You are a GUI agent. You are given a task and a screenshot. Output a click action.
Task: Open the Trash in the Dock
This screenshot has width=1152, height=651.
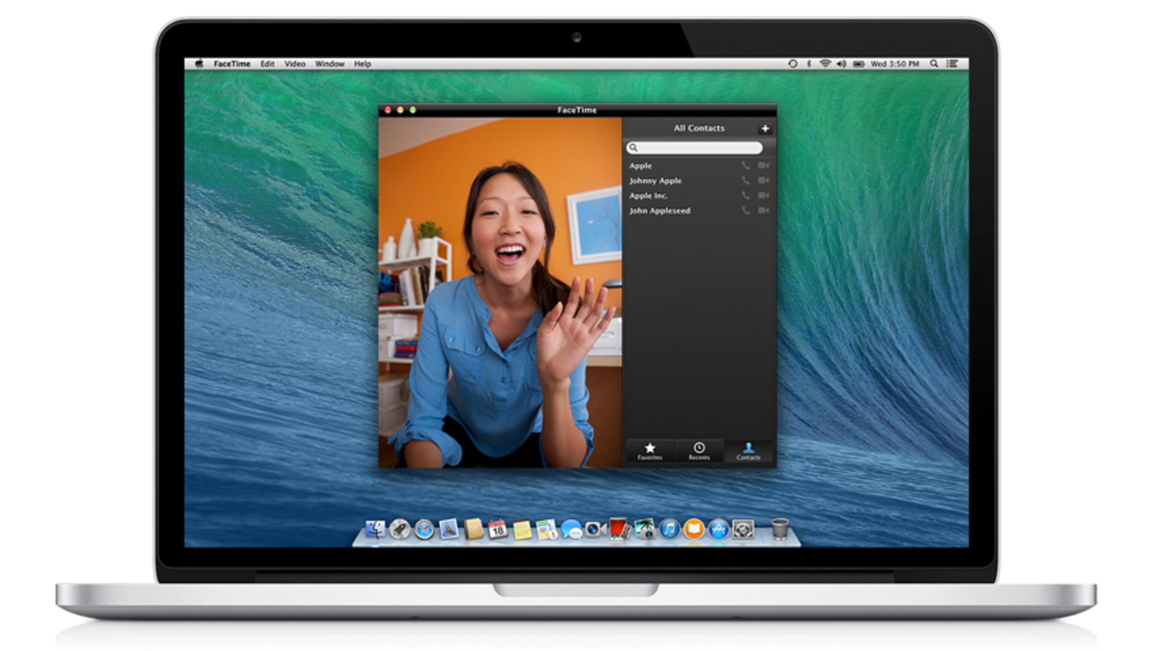[x=780, y=529]
